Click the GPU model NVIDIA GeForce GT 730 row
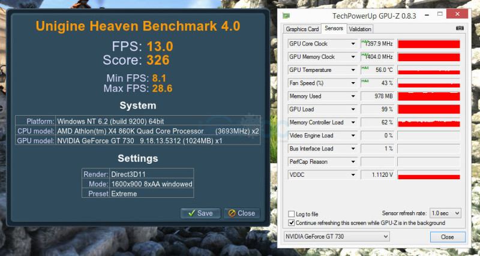Viewport: 480px width, 256px height. [x=138, y=141]
